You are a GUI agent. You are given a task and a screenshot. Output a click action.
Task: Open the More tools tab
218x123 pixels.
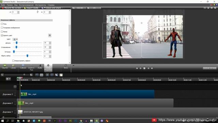[x=66, y=67]
